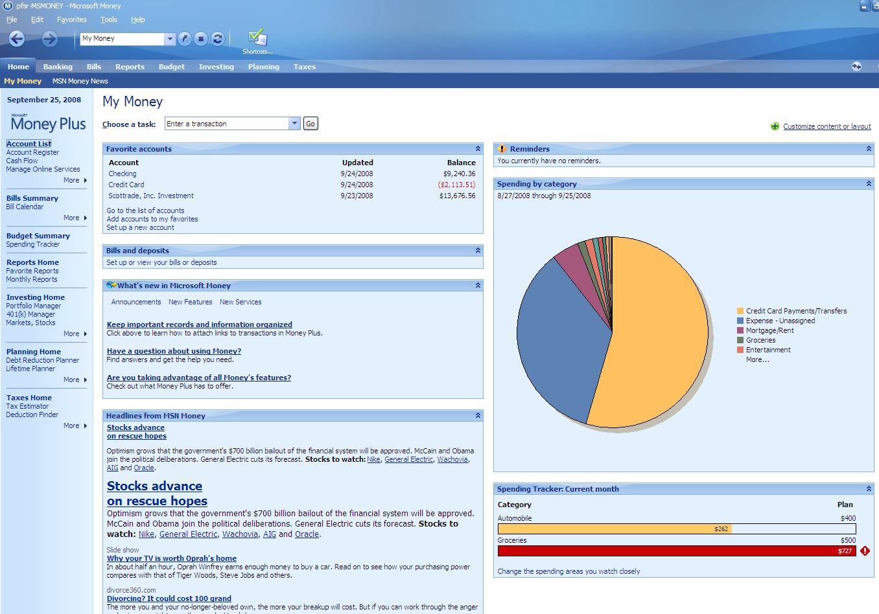The width and height of the screenshot is (879, 614).
Task: Click the globe icon on the navigation bar
Action: coord(856,66)
